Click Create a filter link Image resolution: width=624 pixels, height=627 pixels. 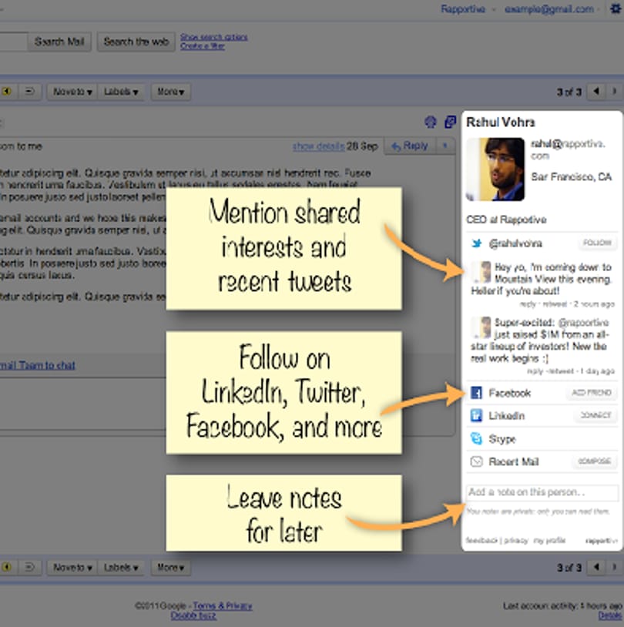click(202, 46)
